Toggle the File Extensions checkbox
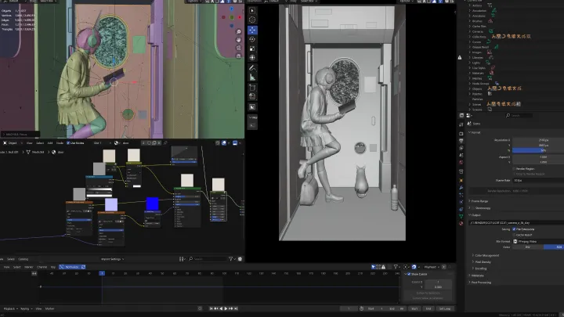The width and height of the screenshot is (564, 317). point(514,229)
